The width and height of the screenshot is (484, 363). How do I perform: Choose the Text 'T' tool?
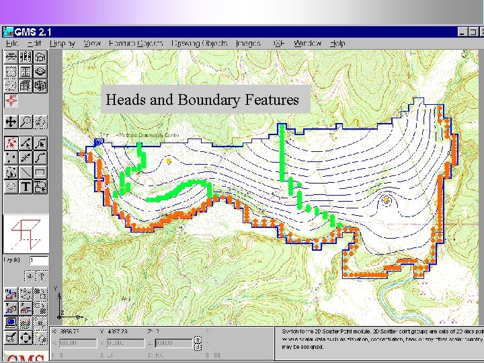[x=26, y=187]
